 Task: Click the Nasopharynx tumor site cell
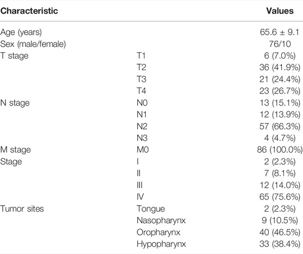(x=161, y=221)
